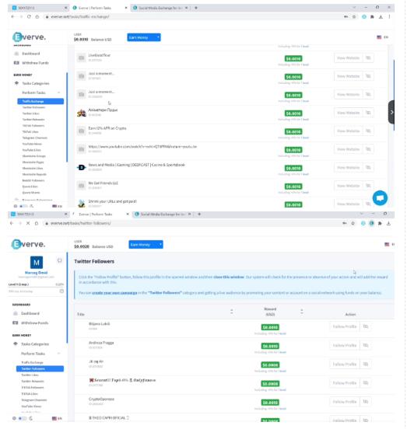Open the Earn Money dropdown beside the $0.0010 balance
The width and height of the screenshot is (407, 429).
144,37
